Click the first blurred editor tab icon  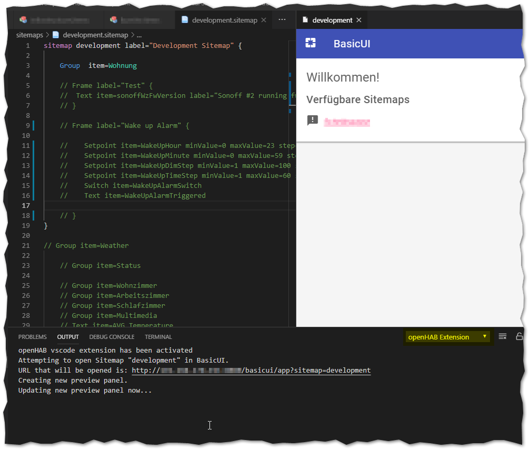click(x=23, y=20)
